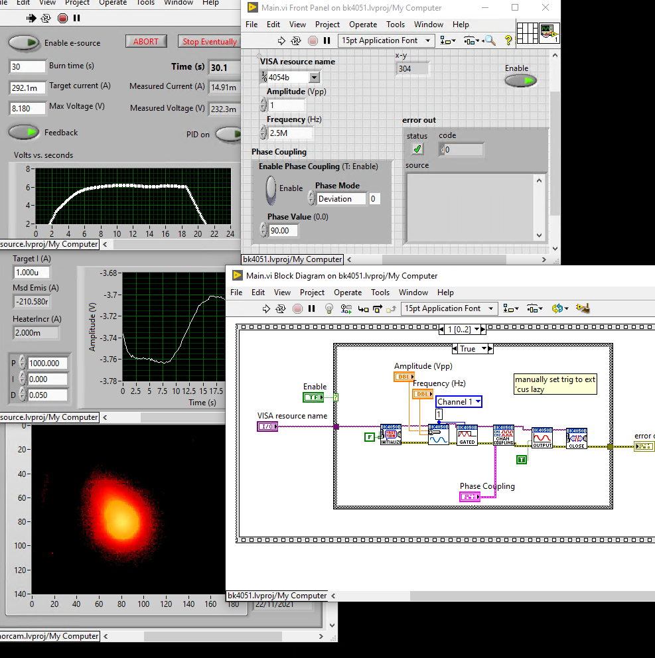Select the BK4050B Initialize VI node
This screenshot has width=655, height=658.
coord(391,435)
